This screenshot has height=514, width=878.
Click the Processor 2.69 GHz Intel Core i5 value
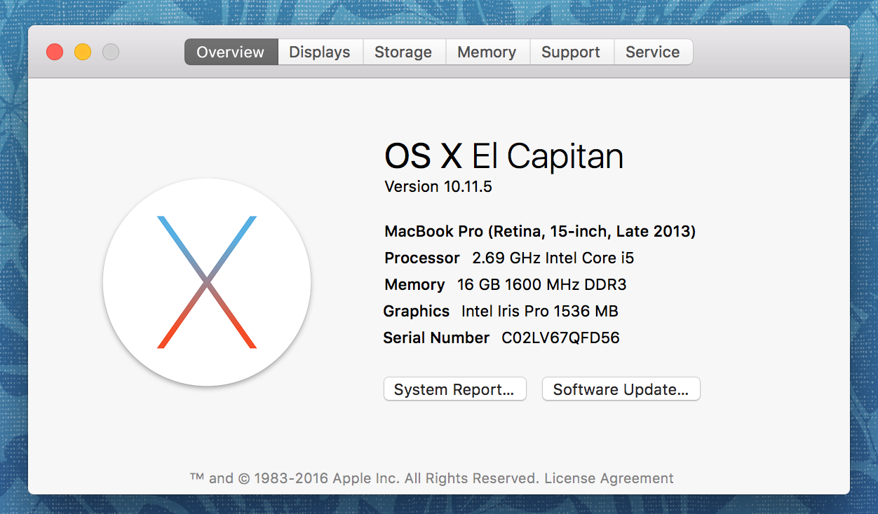click(x=553, y=258)
